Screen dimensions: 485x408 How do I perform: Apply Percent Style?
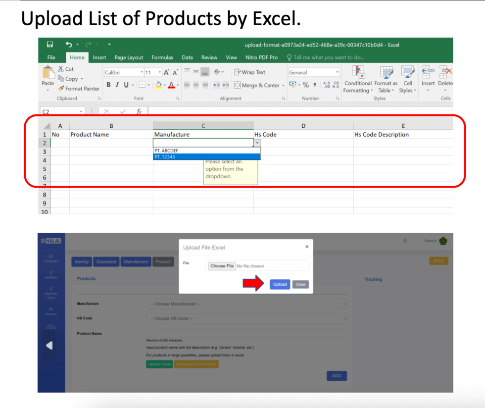306,85
